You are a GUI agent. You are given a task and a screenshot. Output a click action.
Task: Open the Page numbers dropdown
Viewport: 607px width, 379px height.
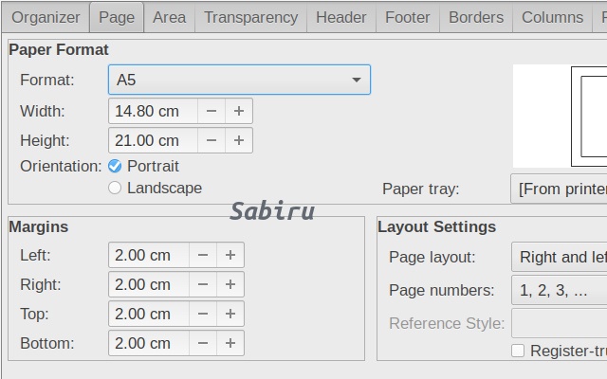[x=560, y=290]
